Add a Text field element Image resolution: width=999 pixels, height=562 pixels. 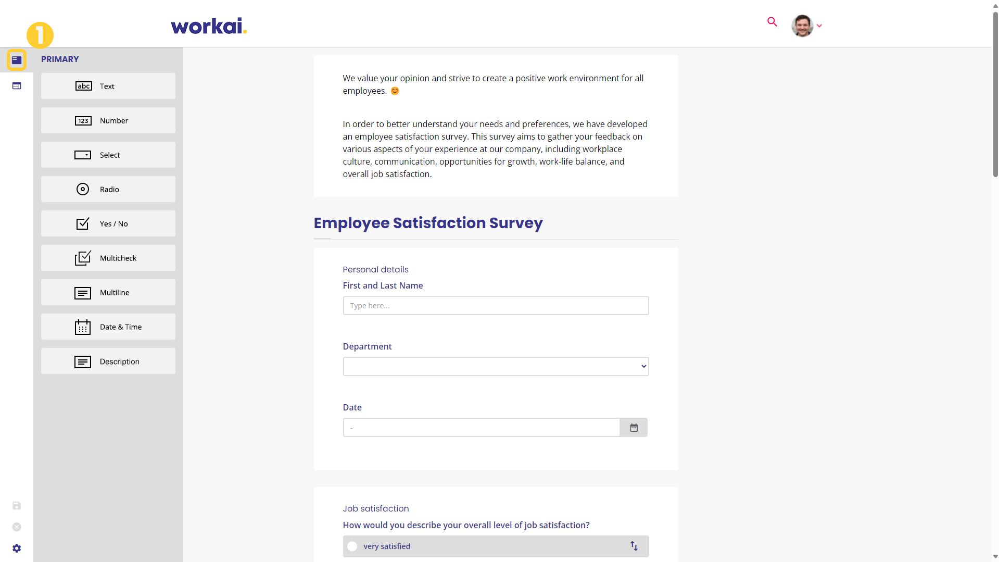(x=108, y=86)
